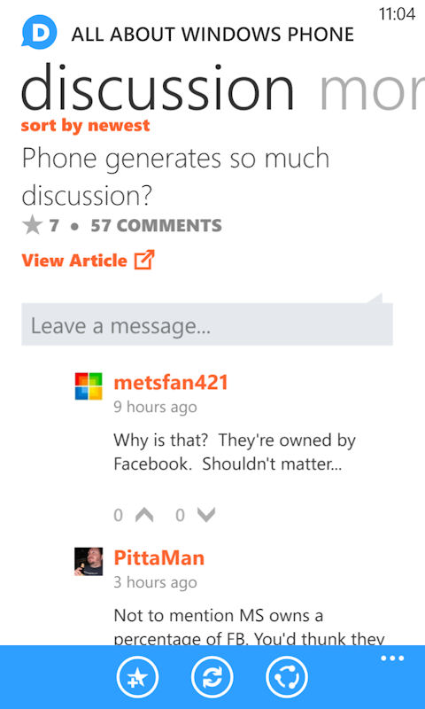Tap the Leave a message field
The width and height of the screenshot is (425, 709).
click(207, 324)
